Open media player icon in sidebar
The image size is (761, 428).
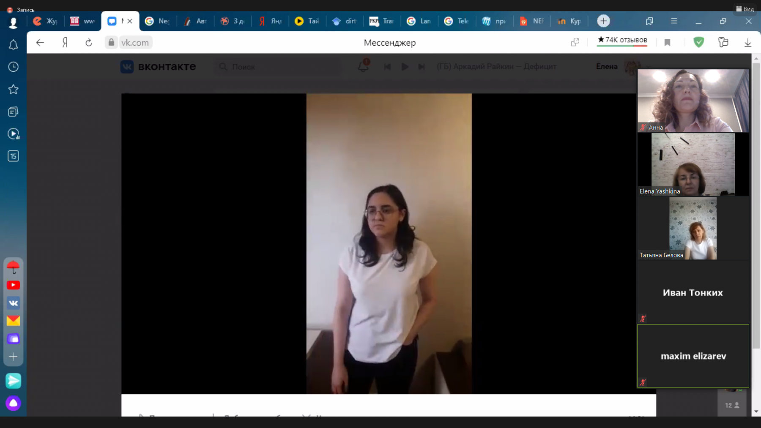pyautogui.click(x=13, y=134)
